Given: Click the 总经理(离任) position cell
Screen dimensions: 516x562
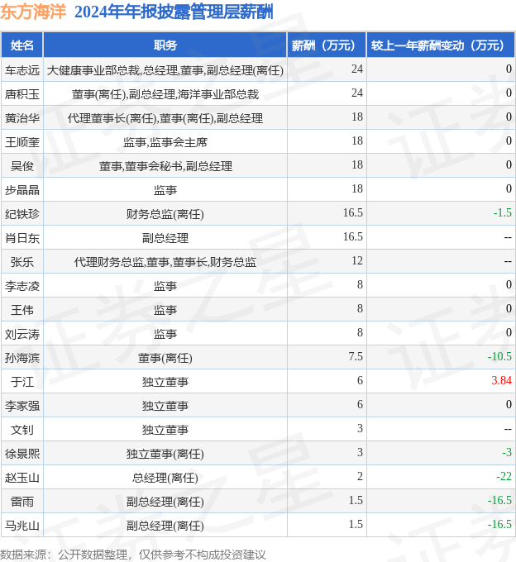Looking at the screenshot, I should (x=165, y=479).
